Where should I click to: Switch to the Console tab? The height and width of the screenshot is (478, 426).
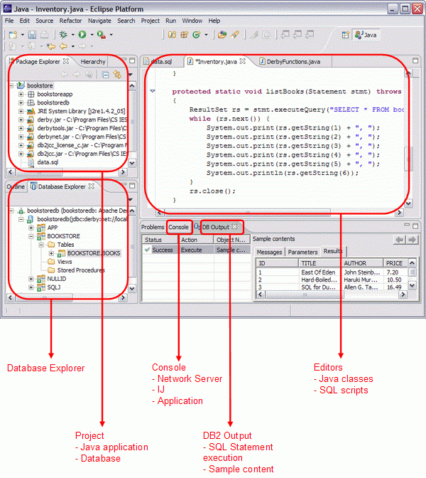pyautogui.click(x=178, y=227)
